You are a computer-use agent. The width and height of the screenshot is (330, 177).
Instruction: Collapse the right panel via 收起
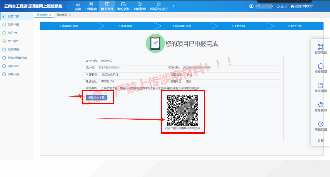point(320,140)
